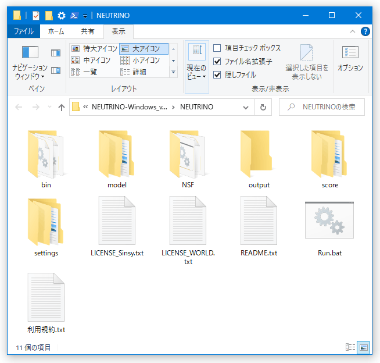Click the Back navigation arrow
The width and height of the screenshot is (380, 363).
click(x=19, y=107)
